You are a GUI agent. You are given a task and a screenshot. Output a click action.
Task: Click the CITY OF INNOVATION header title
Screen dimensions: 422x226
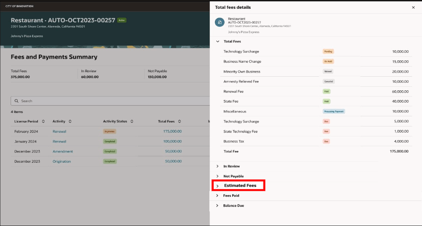point(19,6)
